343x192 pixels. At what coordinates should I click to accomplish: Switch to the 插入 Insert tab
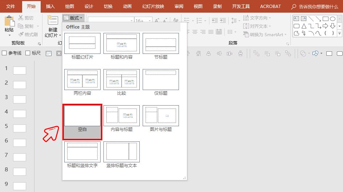tap(50, 6)
